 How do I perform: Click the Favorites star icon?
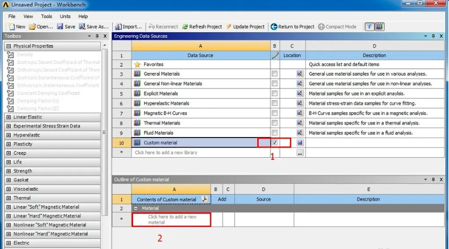(137, 64)
